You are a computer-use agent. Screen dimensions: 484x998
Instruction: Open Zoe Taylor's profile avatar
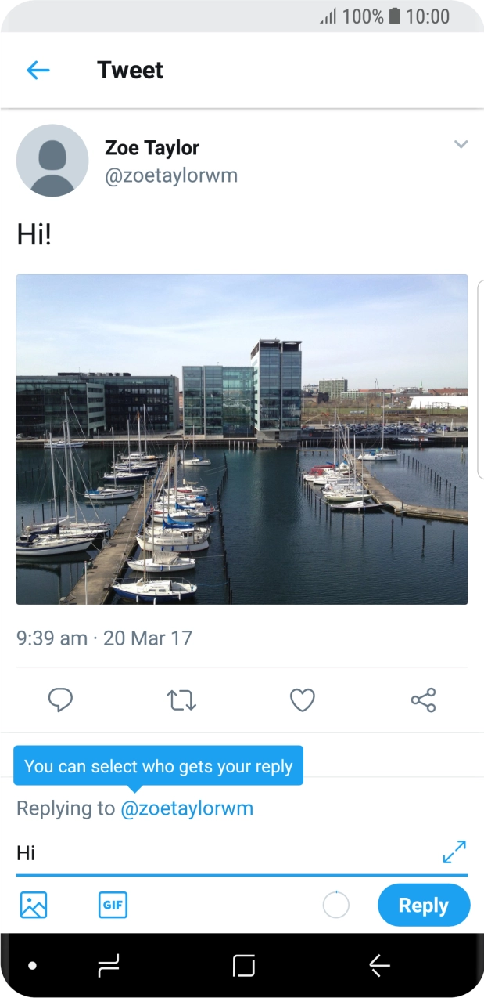point(52,160)
